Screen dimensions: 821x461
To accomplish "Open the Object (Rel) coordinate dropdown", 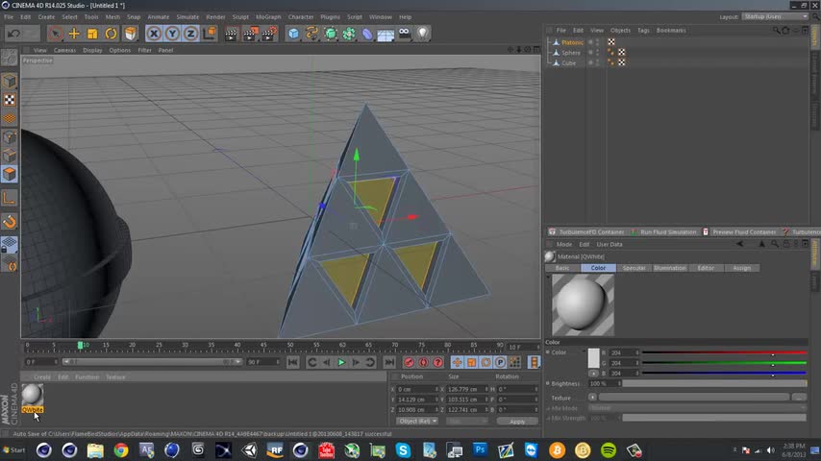I will click(417, 422).
